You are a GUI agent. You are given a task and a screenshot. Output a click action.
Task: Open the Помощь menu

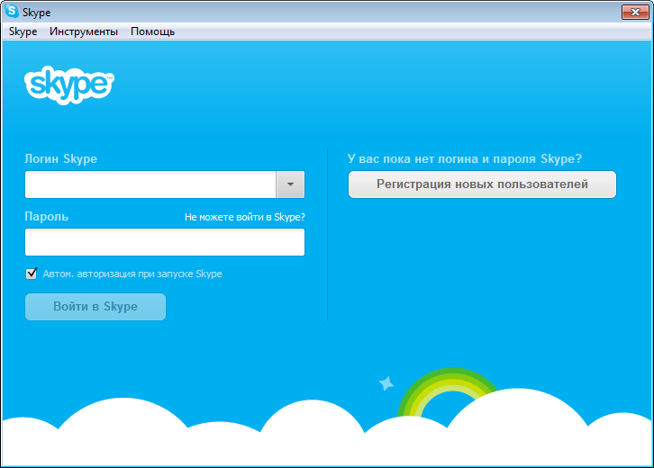click(152, 31)
